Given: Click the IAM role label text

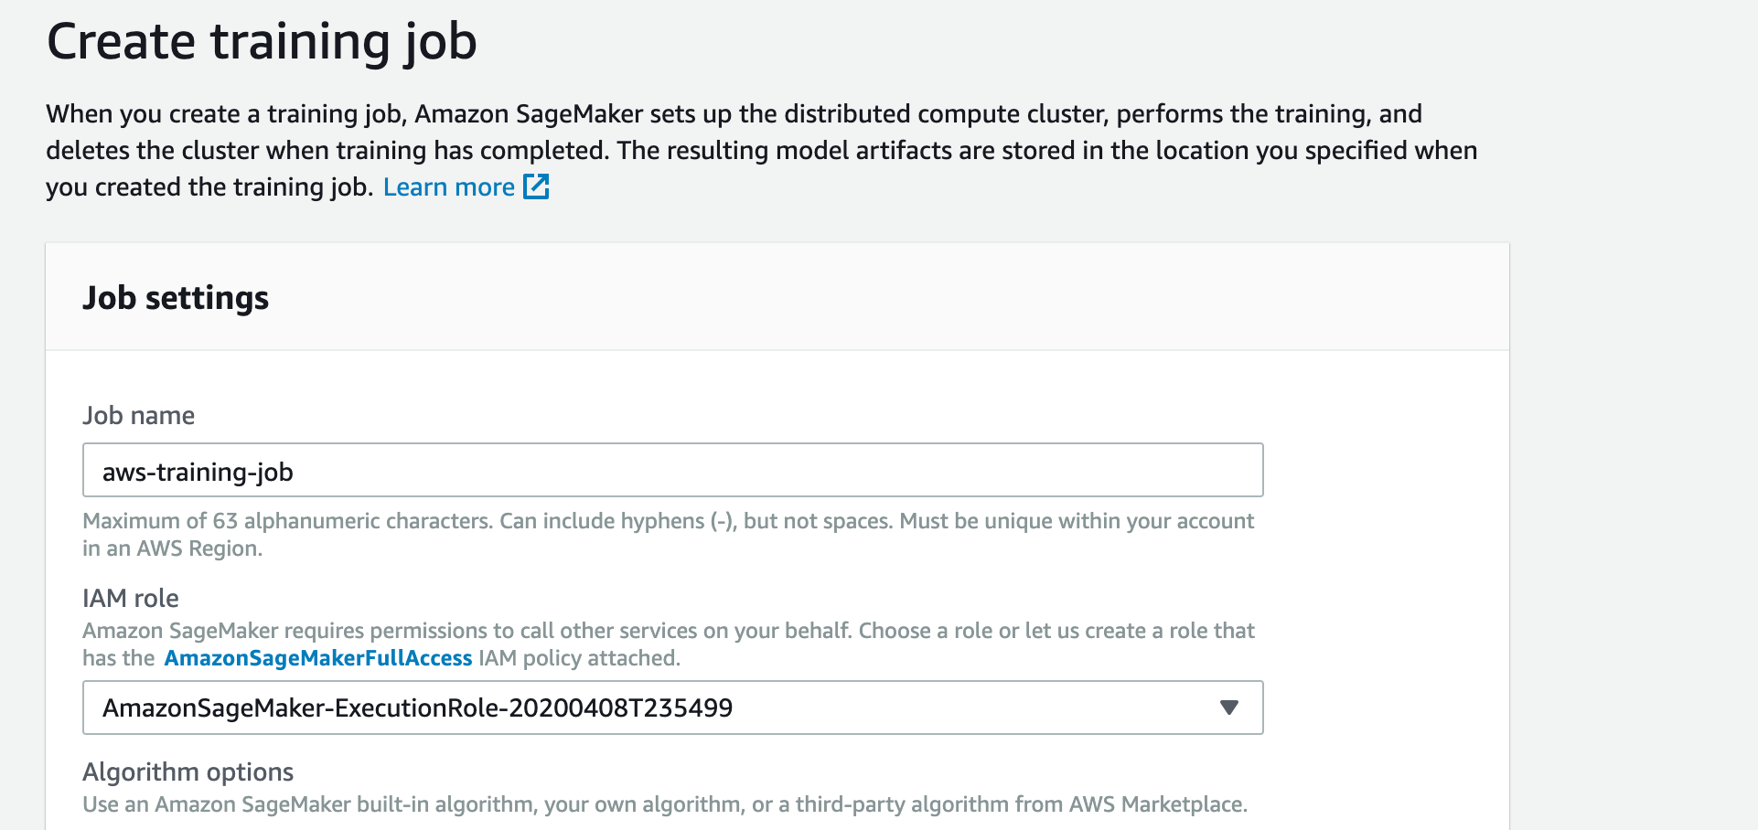Looking at the screenshot, I should [x=130, y=598].
